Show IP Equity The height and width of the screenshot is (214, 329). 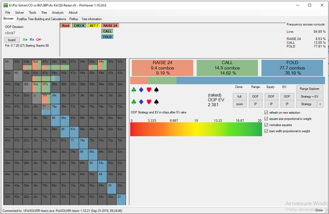tap(271, 104)
